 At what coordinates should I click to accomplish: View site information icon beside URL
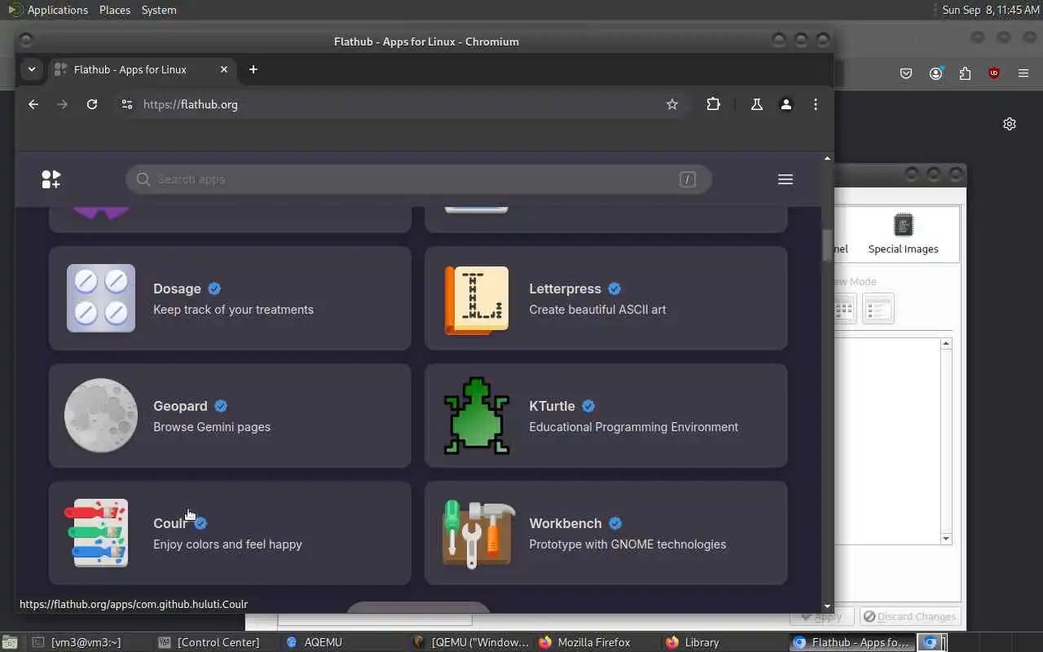tap(126, 104)
